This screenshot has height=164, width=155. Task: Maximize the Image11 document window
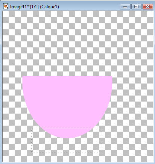click(x=136, y=6)
